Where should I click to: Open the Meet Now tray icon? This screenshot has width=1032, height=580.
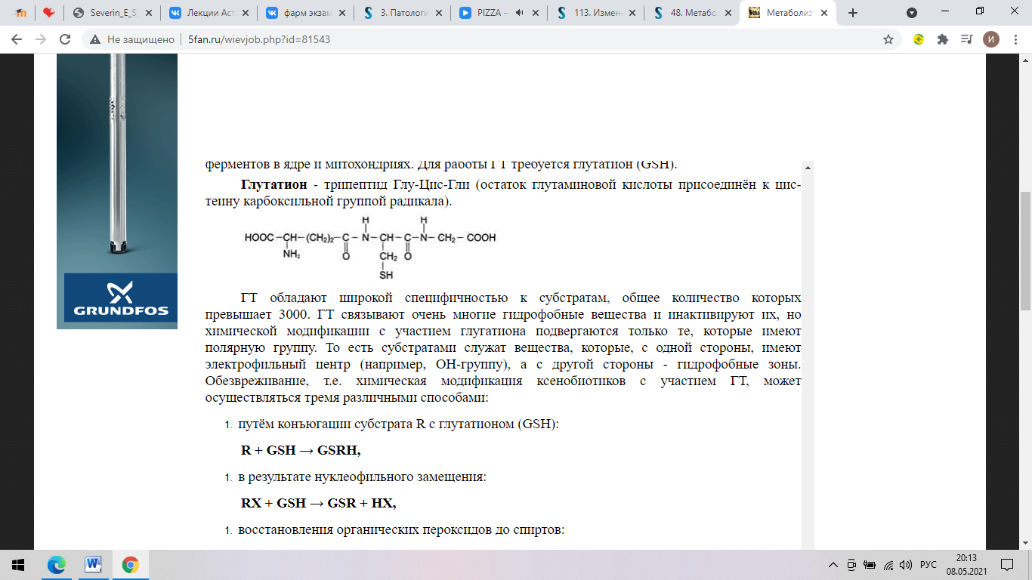click(x=851, y=564)
